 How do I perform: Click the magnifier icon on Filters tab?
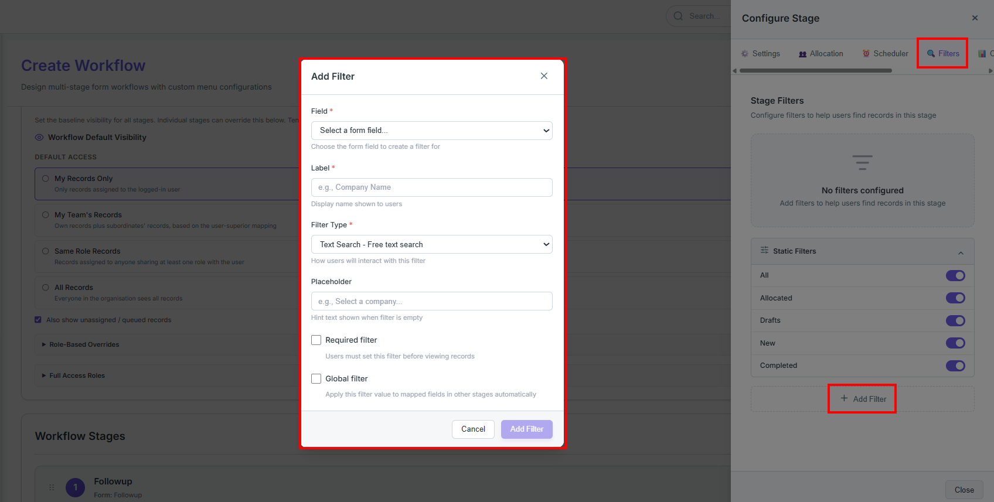[x=931, y=53]
